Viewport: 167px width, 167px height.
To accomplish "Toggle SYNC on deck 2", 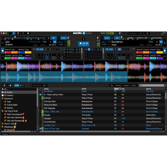I will [x=107, y=38].
